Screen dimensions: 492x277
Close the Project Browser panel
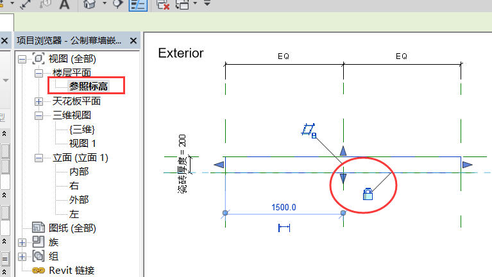pyautogui.click(x=133, y=40)
